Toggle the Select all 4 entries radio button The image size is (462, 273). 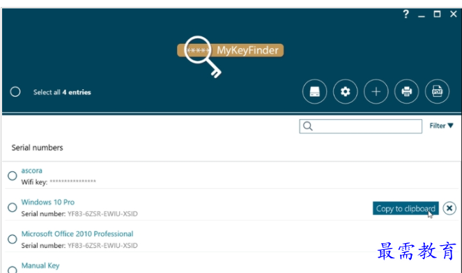pyautogui.click(x=15, y=92)
